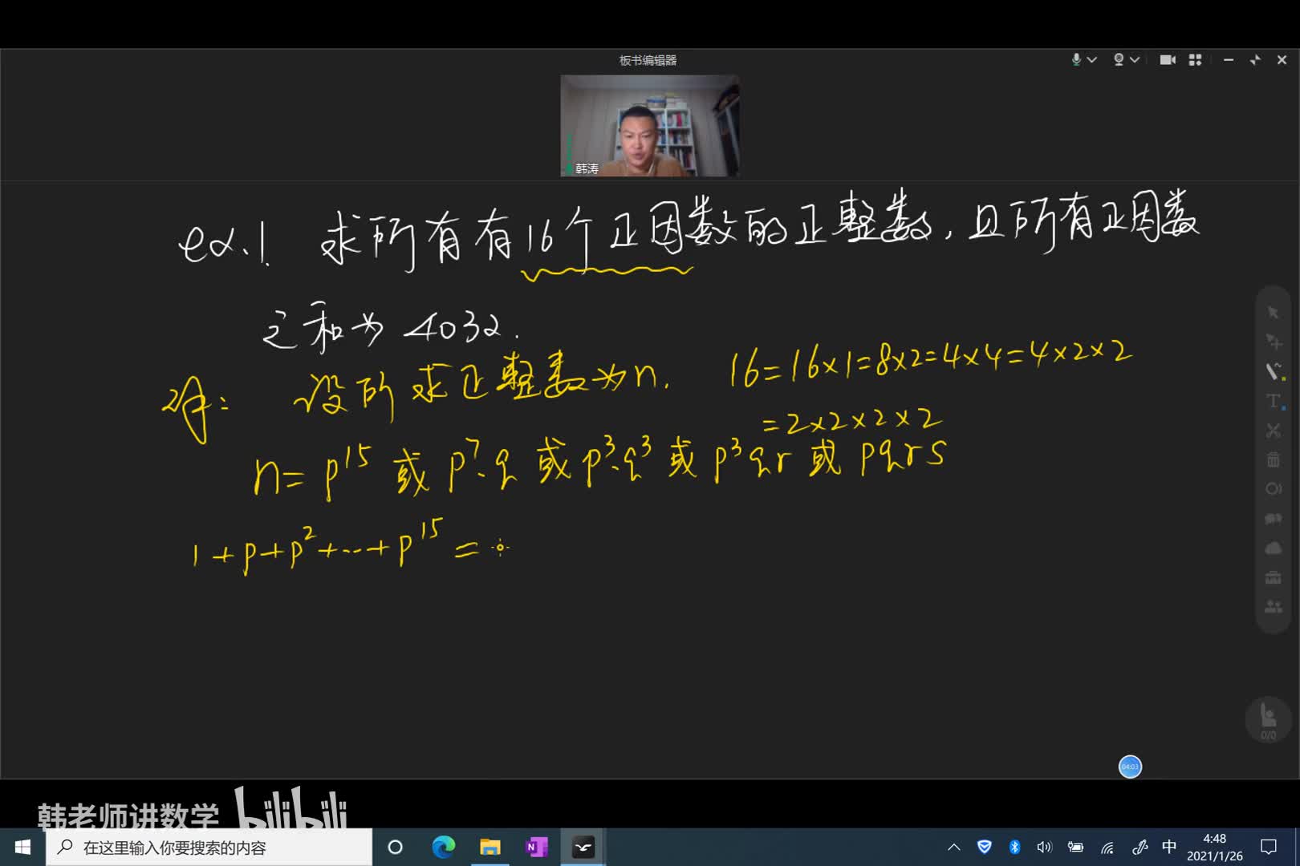The width and height of the screenshot is (1300, 866).
Task: Click the trash can delete tool
Action: (x=1274, y=459)
